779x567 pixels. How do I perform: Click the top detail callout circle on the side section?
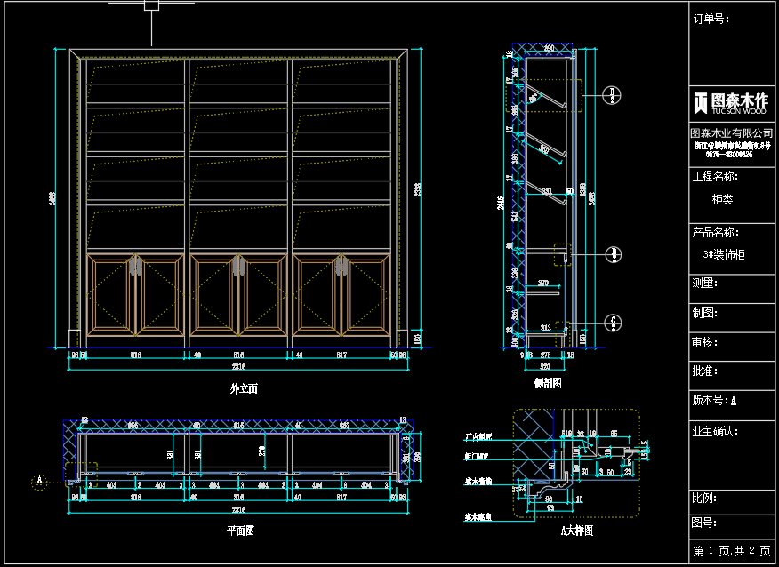pos(613,95)
